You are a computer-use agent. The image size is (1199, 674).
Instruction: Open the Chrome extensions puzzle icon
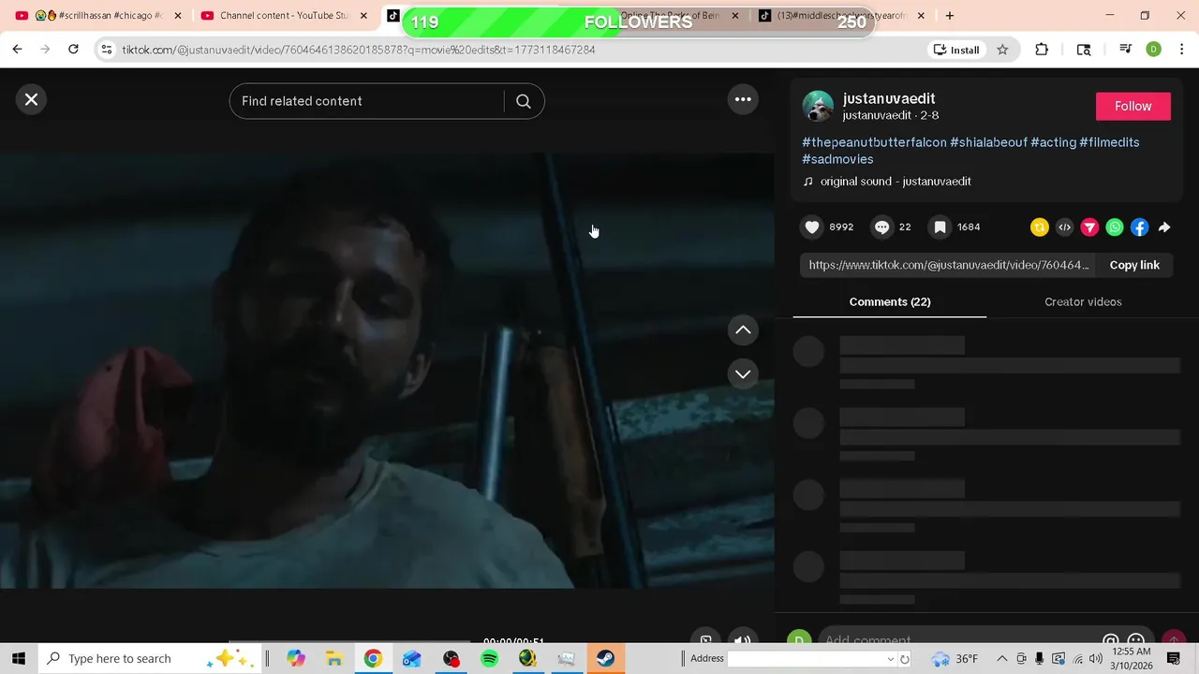tap(1042, 50)
